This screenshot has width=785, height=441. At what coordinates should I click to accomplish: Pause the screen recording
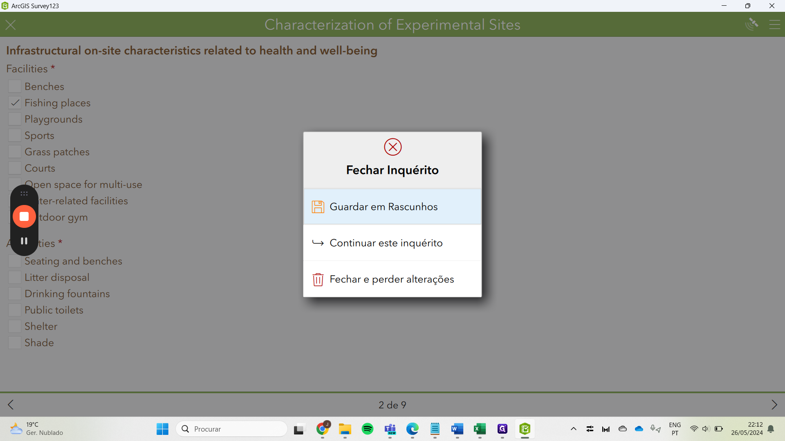click(24, 241)
